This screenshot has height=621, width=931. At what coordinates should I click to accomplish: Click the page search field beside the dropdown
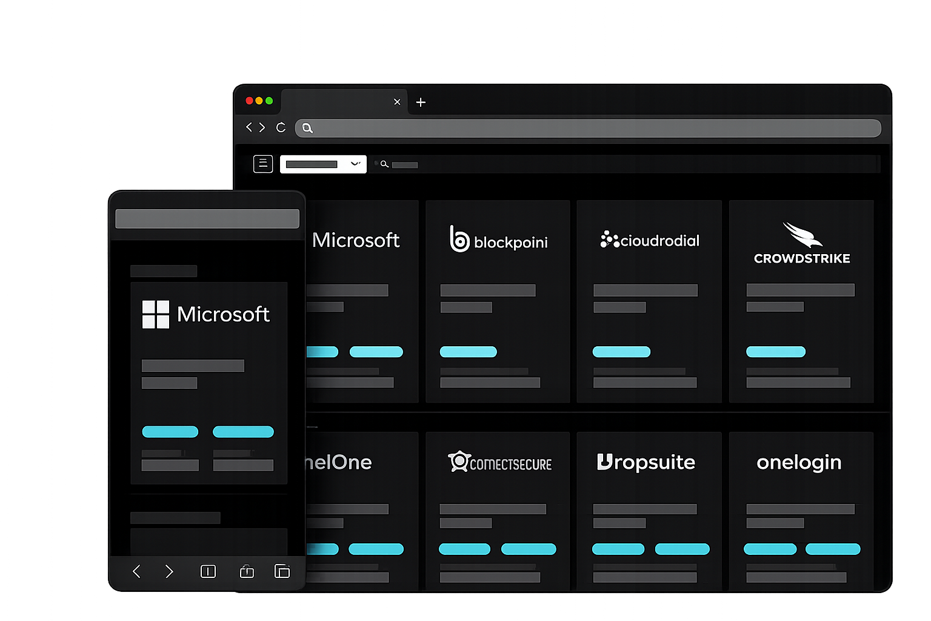pyautogui.click(x=626, y=164)
